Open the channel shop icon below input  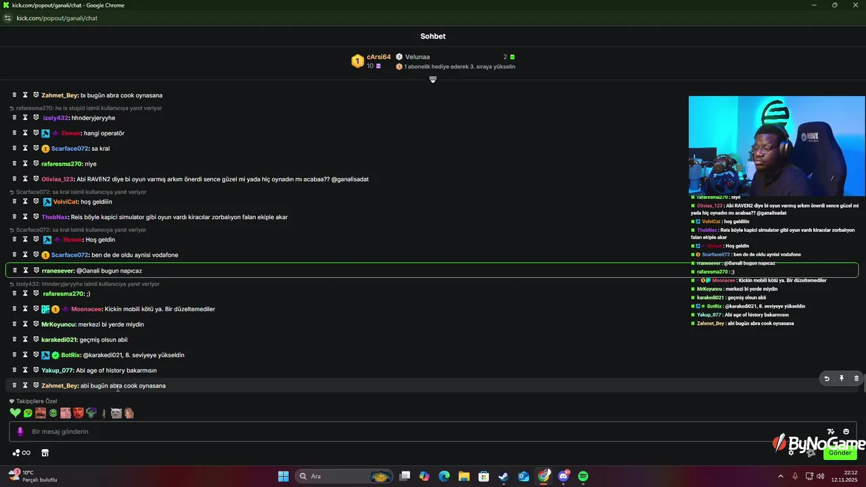coord(45,453)
